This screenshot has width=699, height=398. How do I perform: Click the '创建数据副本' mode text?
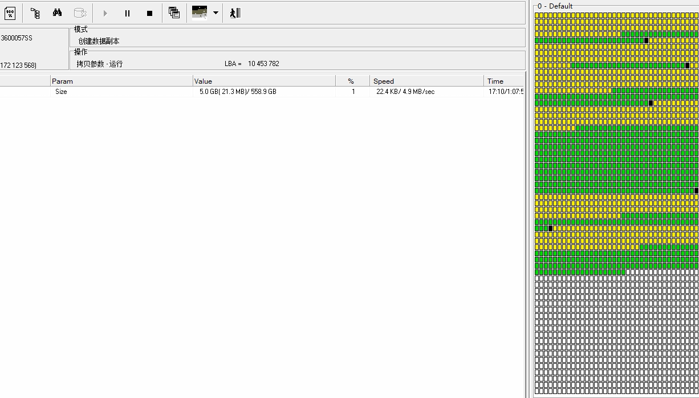click(x=99, y=41)
